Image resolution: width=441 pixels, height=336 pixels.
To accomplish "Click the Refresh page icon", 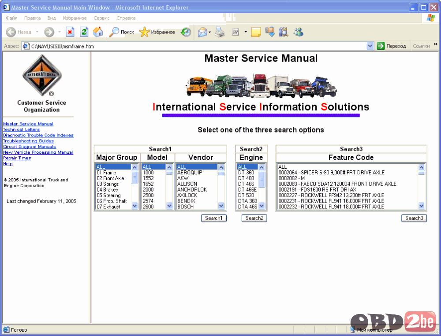I will point(84,32).
